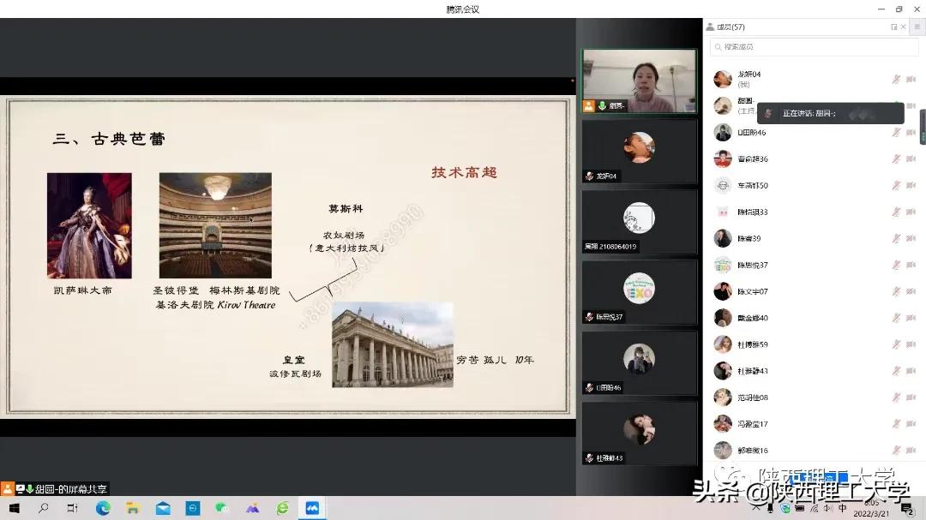Open Microsoft Edge from the taskbar
Viewport: 926px width, 520px height.
pyautogui.click(x=104, y=508)
